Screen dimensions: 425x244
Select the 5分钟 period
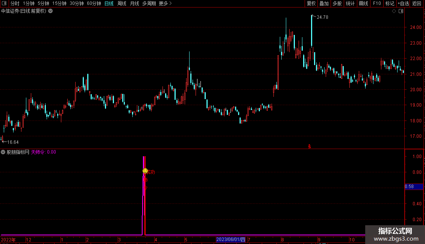[x=43, y=3]
